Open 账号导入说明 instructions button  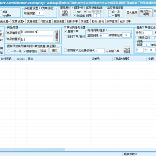[x=146, y=13]
